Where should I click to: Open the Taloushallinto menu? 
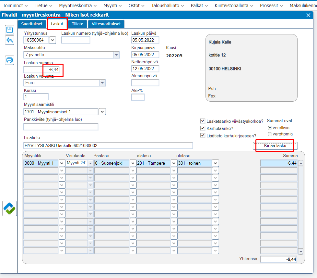pyautogui.click(x=167, y=6)
